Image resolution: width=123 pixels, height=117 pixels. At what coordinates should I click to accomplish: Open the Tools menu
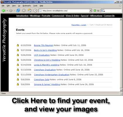35,6
